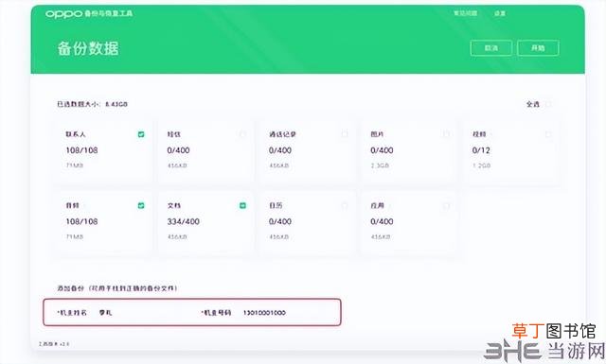Image resolution: width=606 pixels, height=364 pixels.
Task: Click the 添加备份 section heading
Action: click(x=117, y=288)
